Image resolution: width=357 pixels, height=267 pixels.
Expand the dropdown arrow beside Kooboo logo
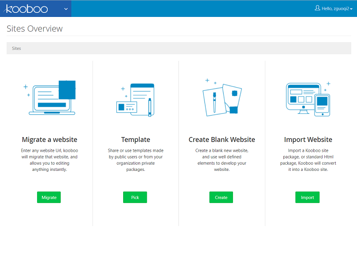click(66, 9)
